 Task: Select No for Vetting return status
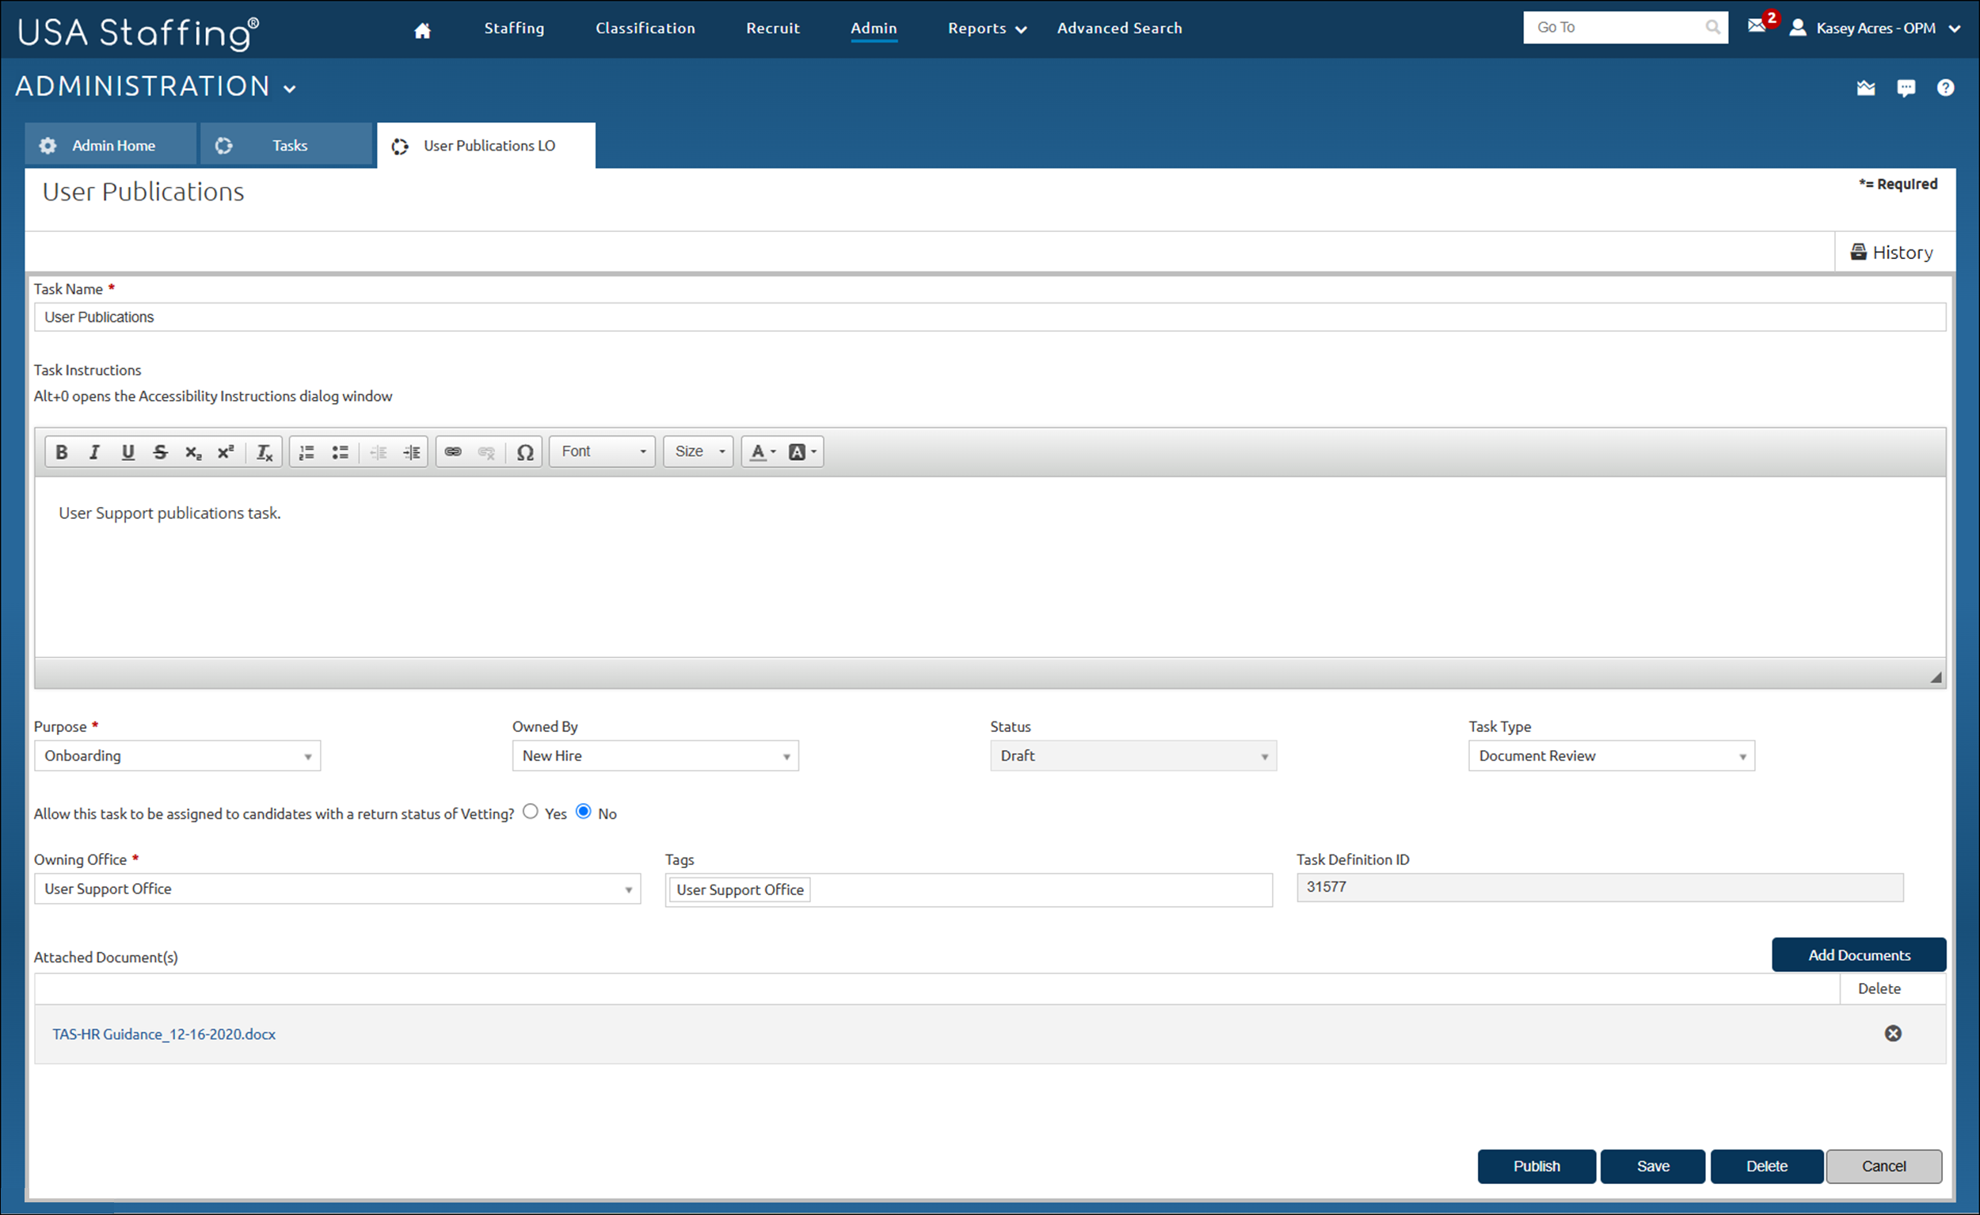pos(584,812)
